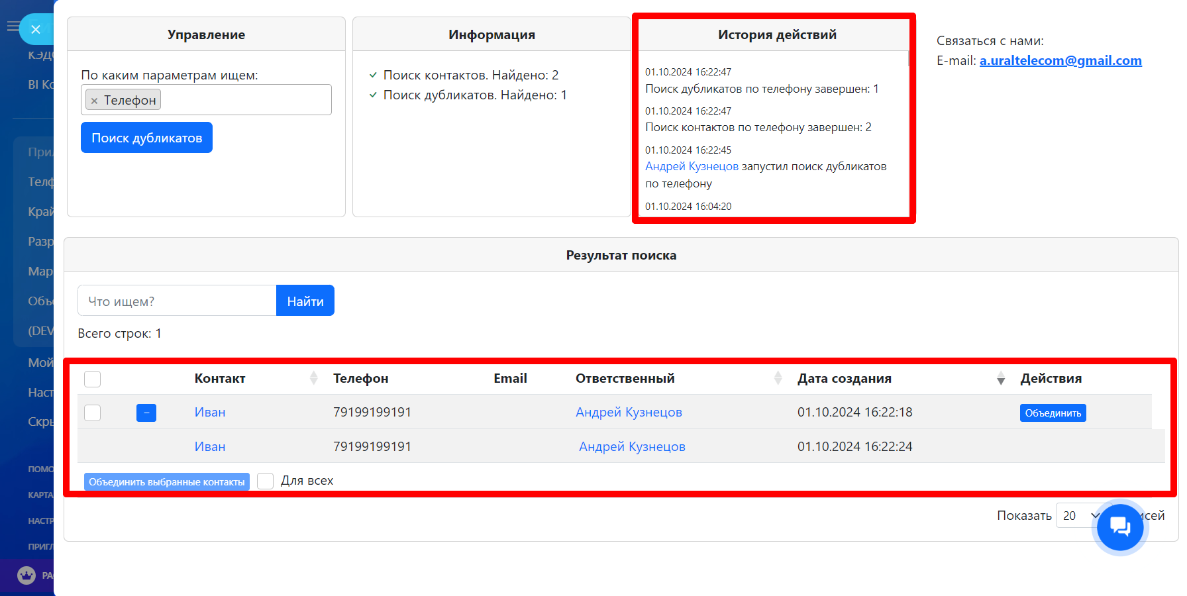
Task: Remove the Телефон parameter tag
Action: point(94,101)
